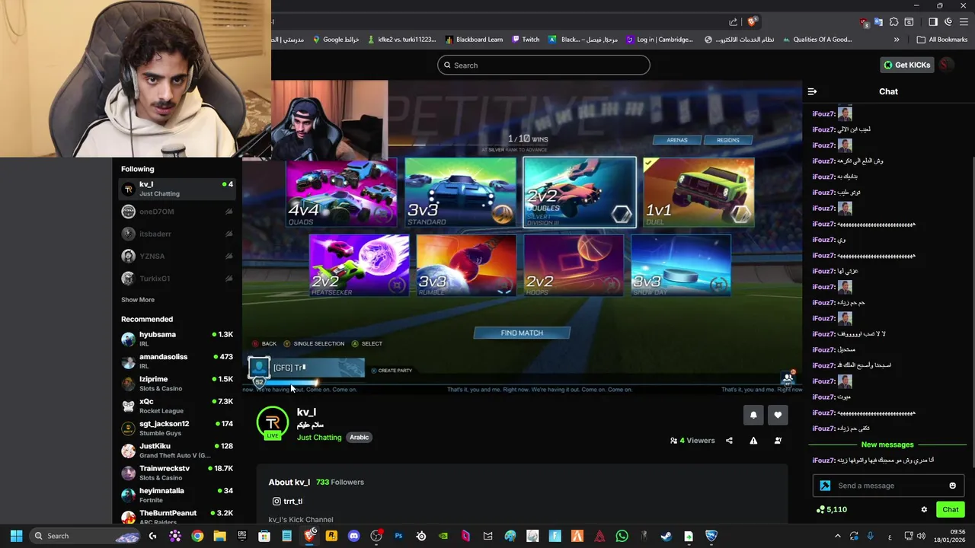Screen dimensions: 975x548
Task: Open Epic Games Launcher from the taskbar
Action: (242, 536)
